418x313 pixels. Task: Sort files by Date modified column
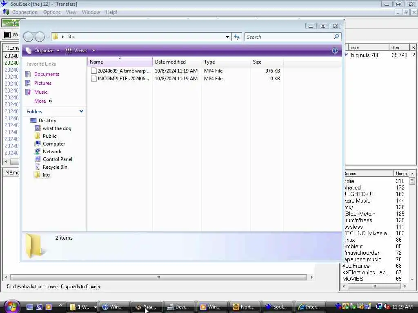177,62
